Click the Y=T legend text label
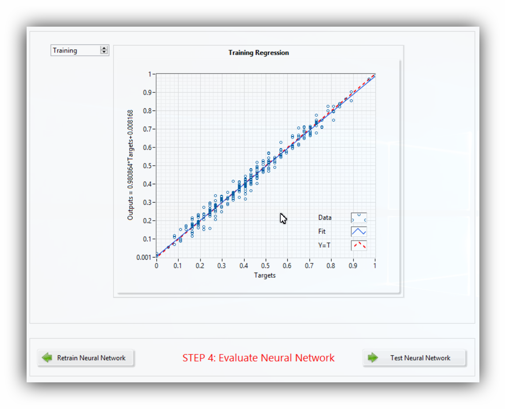 (324, 245)
